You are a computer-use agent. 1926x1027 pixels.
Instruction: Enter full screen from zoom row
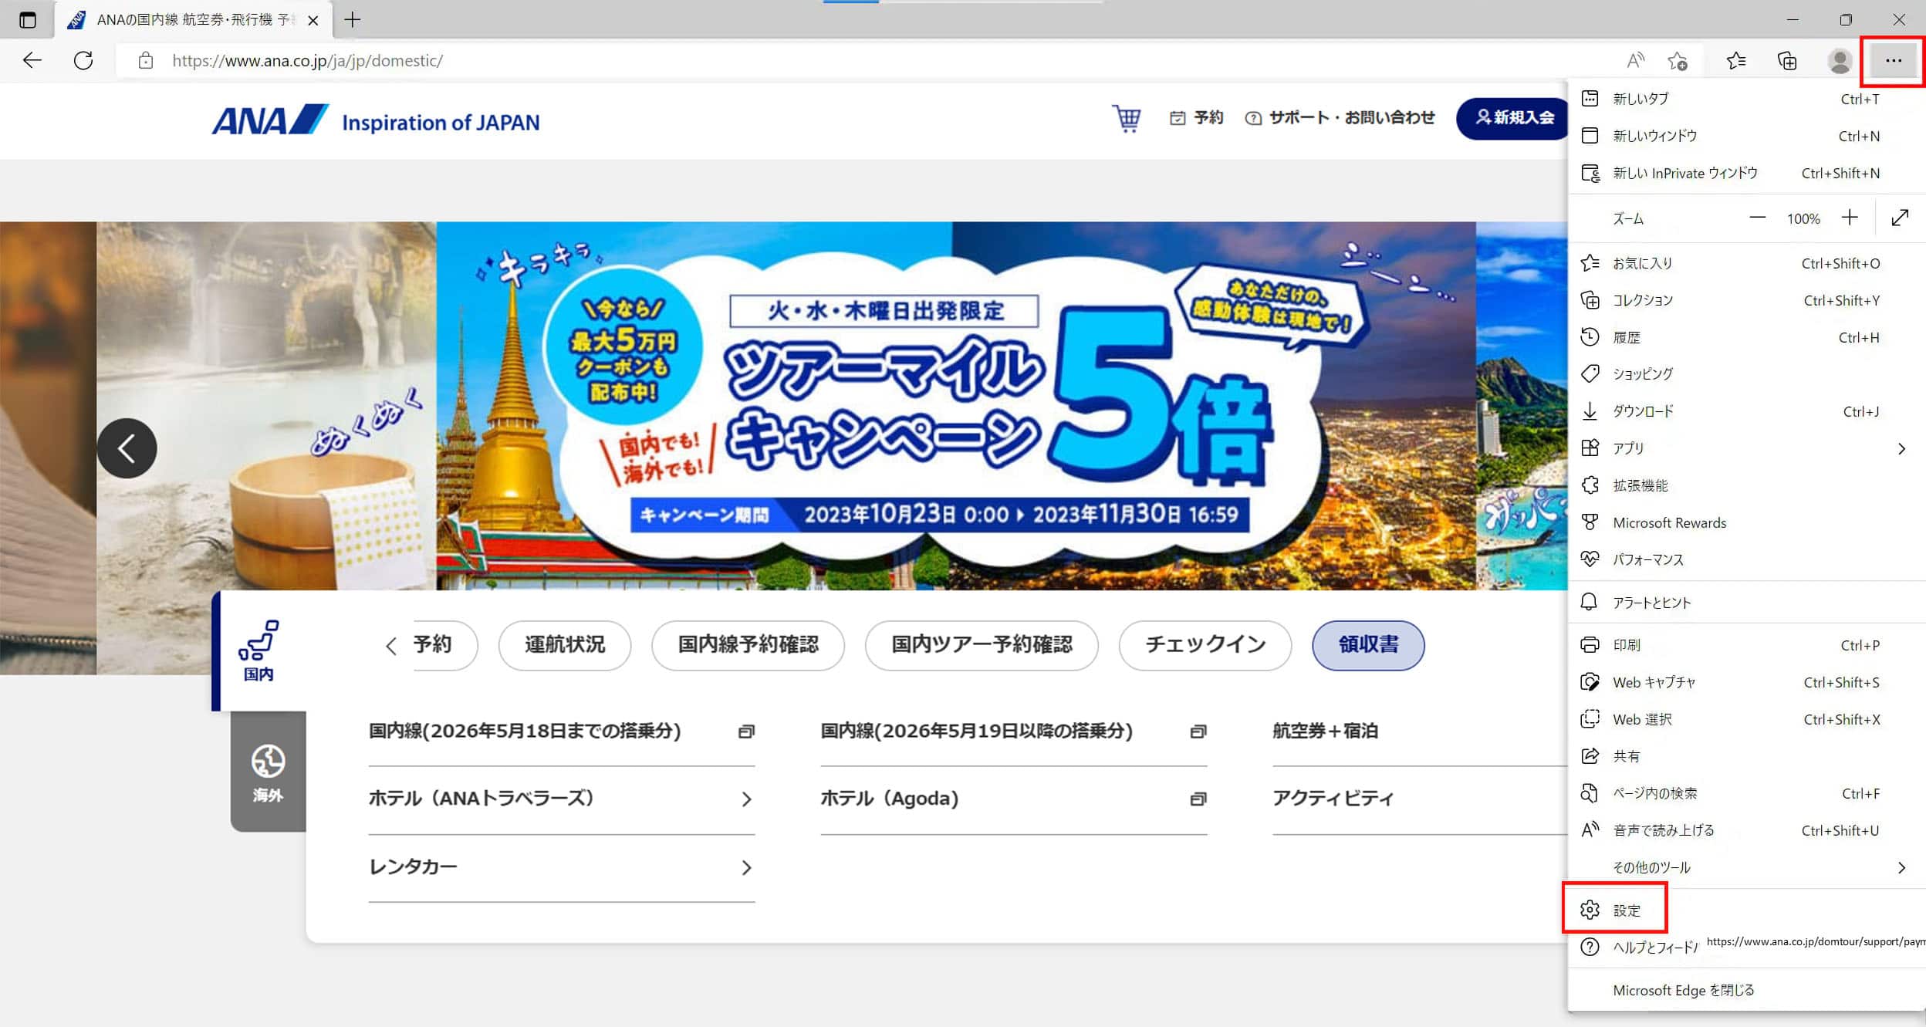pyautogui.click(x=1900, y=218)
